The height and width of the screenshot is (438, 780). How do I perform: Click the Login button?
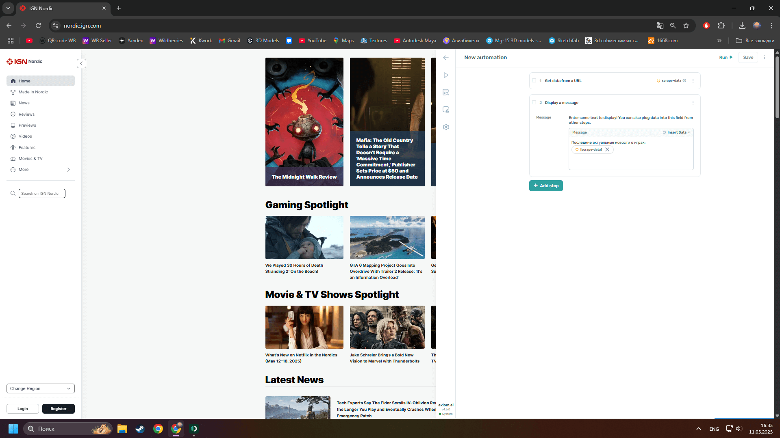(23, 409)
